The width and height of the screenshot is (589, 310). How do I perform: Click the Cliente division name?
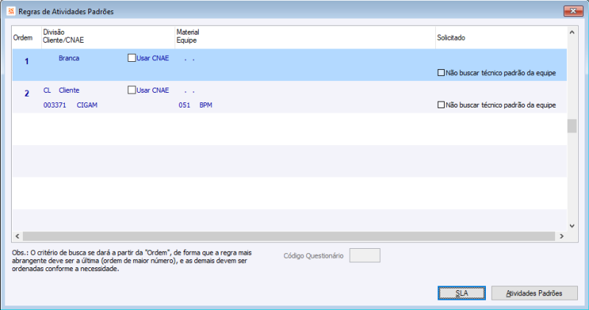pyautogui.click(x=68, y=90)
